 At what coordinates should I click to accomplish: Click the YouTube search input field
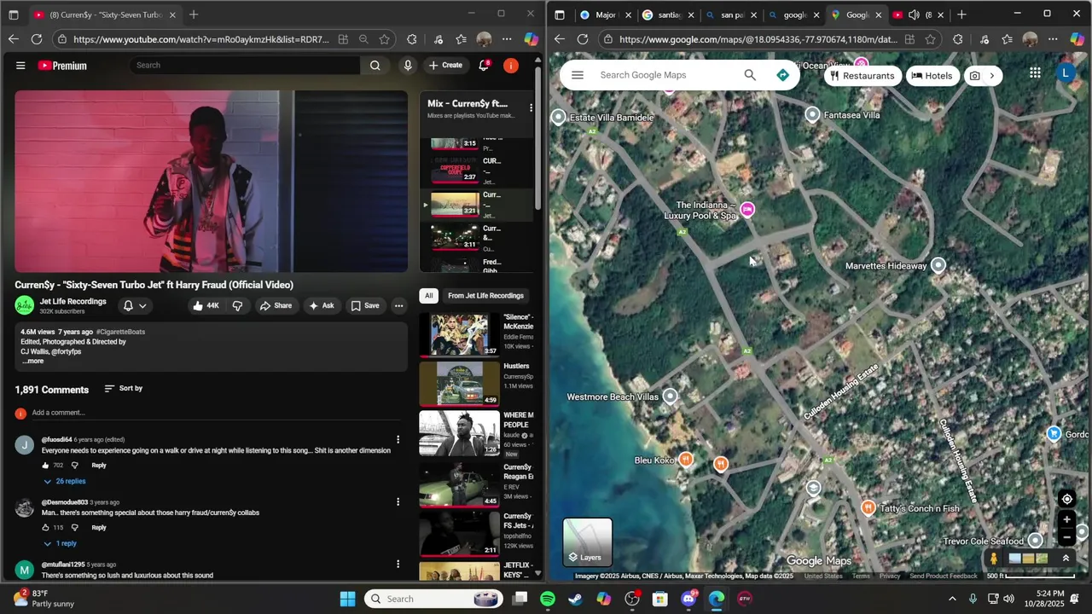click(x=246, y=66)
